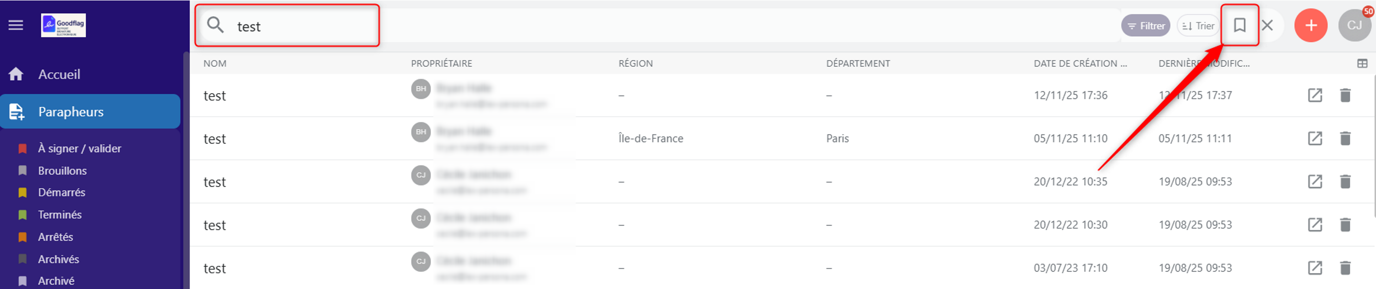
Task: Open the À signer / valider folder
Action: (x=79, y=148)
